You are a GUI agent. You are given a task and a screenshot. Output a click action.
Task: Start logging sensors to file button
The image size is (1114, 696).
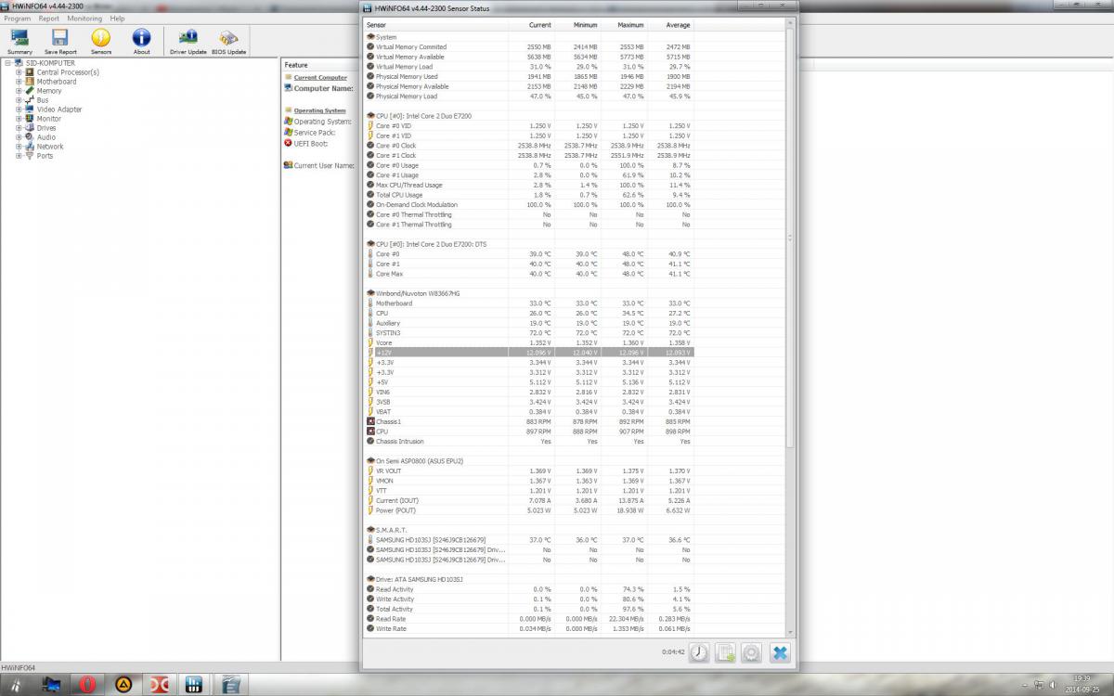(x=725, y=653)
